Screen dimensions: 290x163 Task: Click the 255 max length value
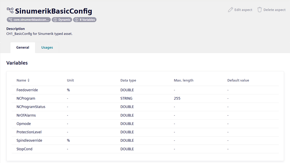click(177, 98)
